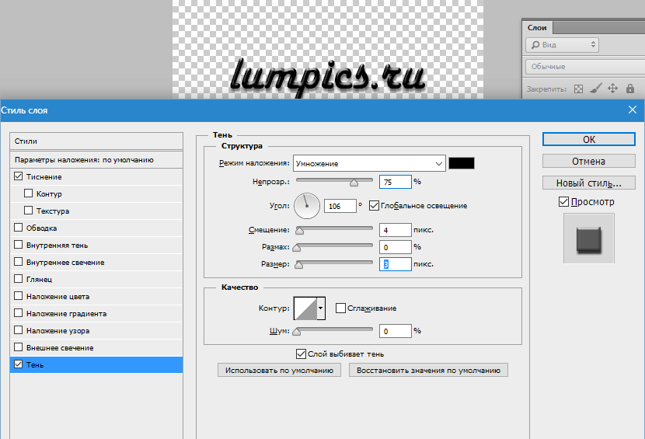The width and height of the screenshot is (645, 439).
Task: Confirm with the OK button
Action: (588, 139)
